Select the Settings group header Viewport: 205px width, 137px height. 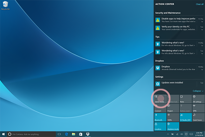click(159, 77)
